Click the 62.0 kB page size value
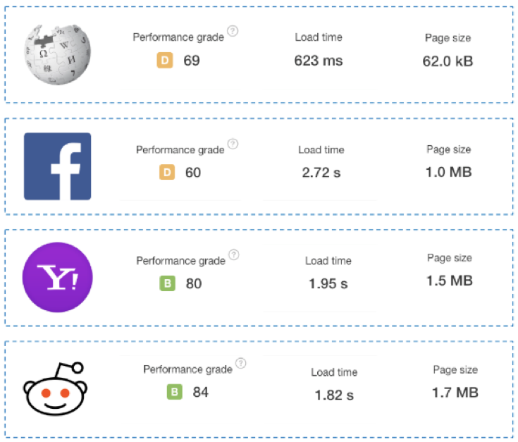Screen dimensions: 518x442 point(448,61)
